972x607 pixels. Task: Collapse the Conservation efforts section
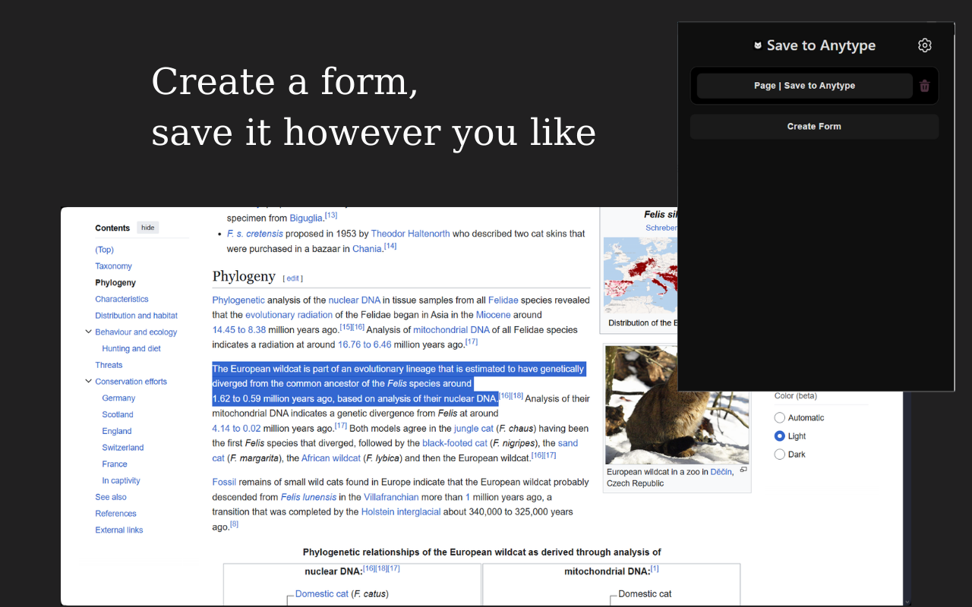[x=89, y=381]
